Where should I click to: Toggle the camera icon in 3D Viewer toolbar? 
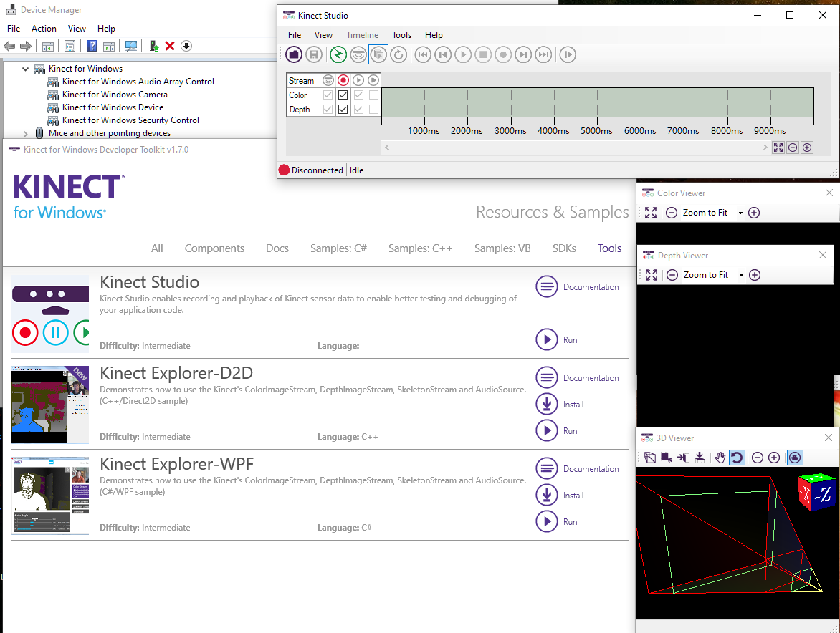coord(794,458)
